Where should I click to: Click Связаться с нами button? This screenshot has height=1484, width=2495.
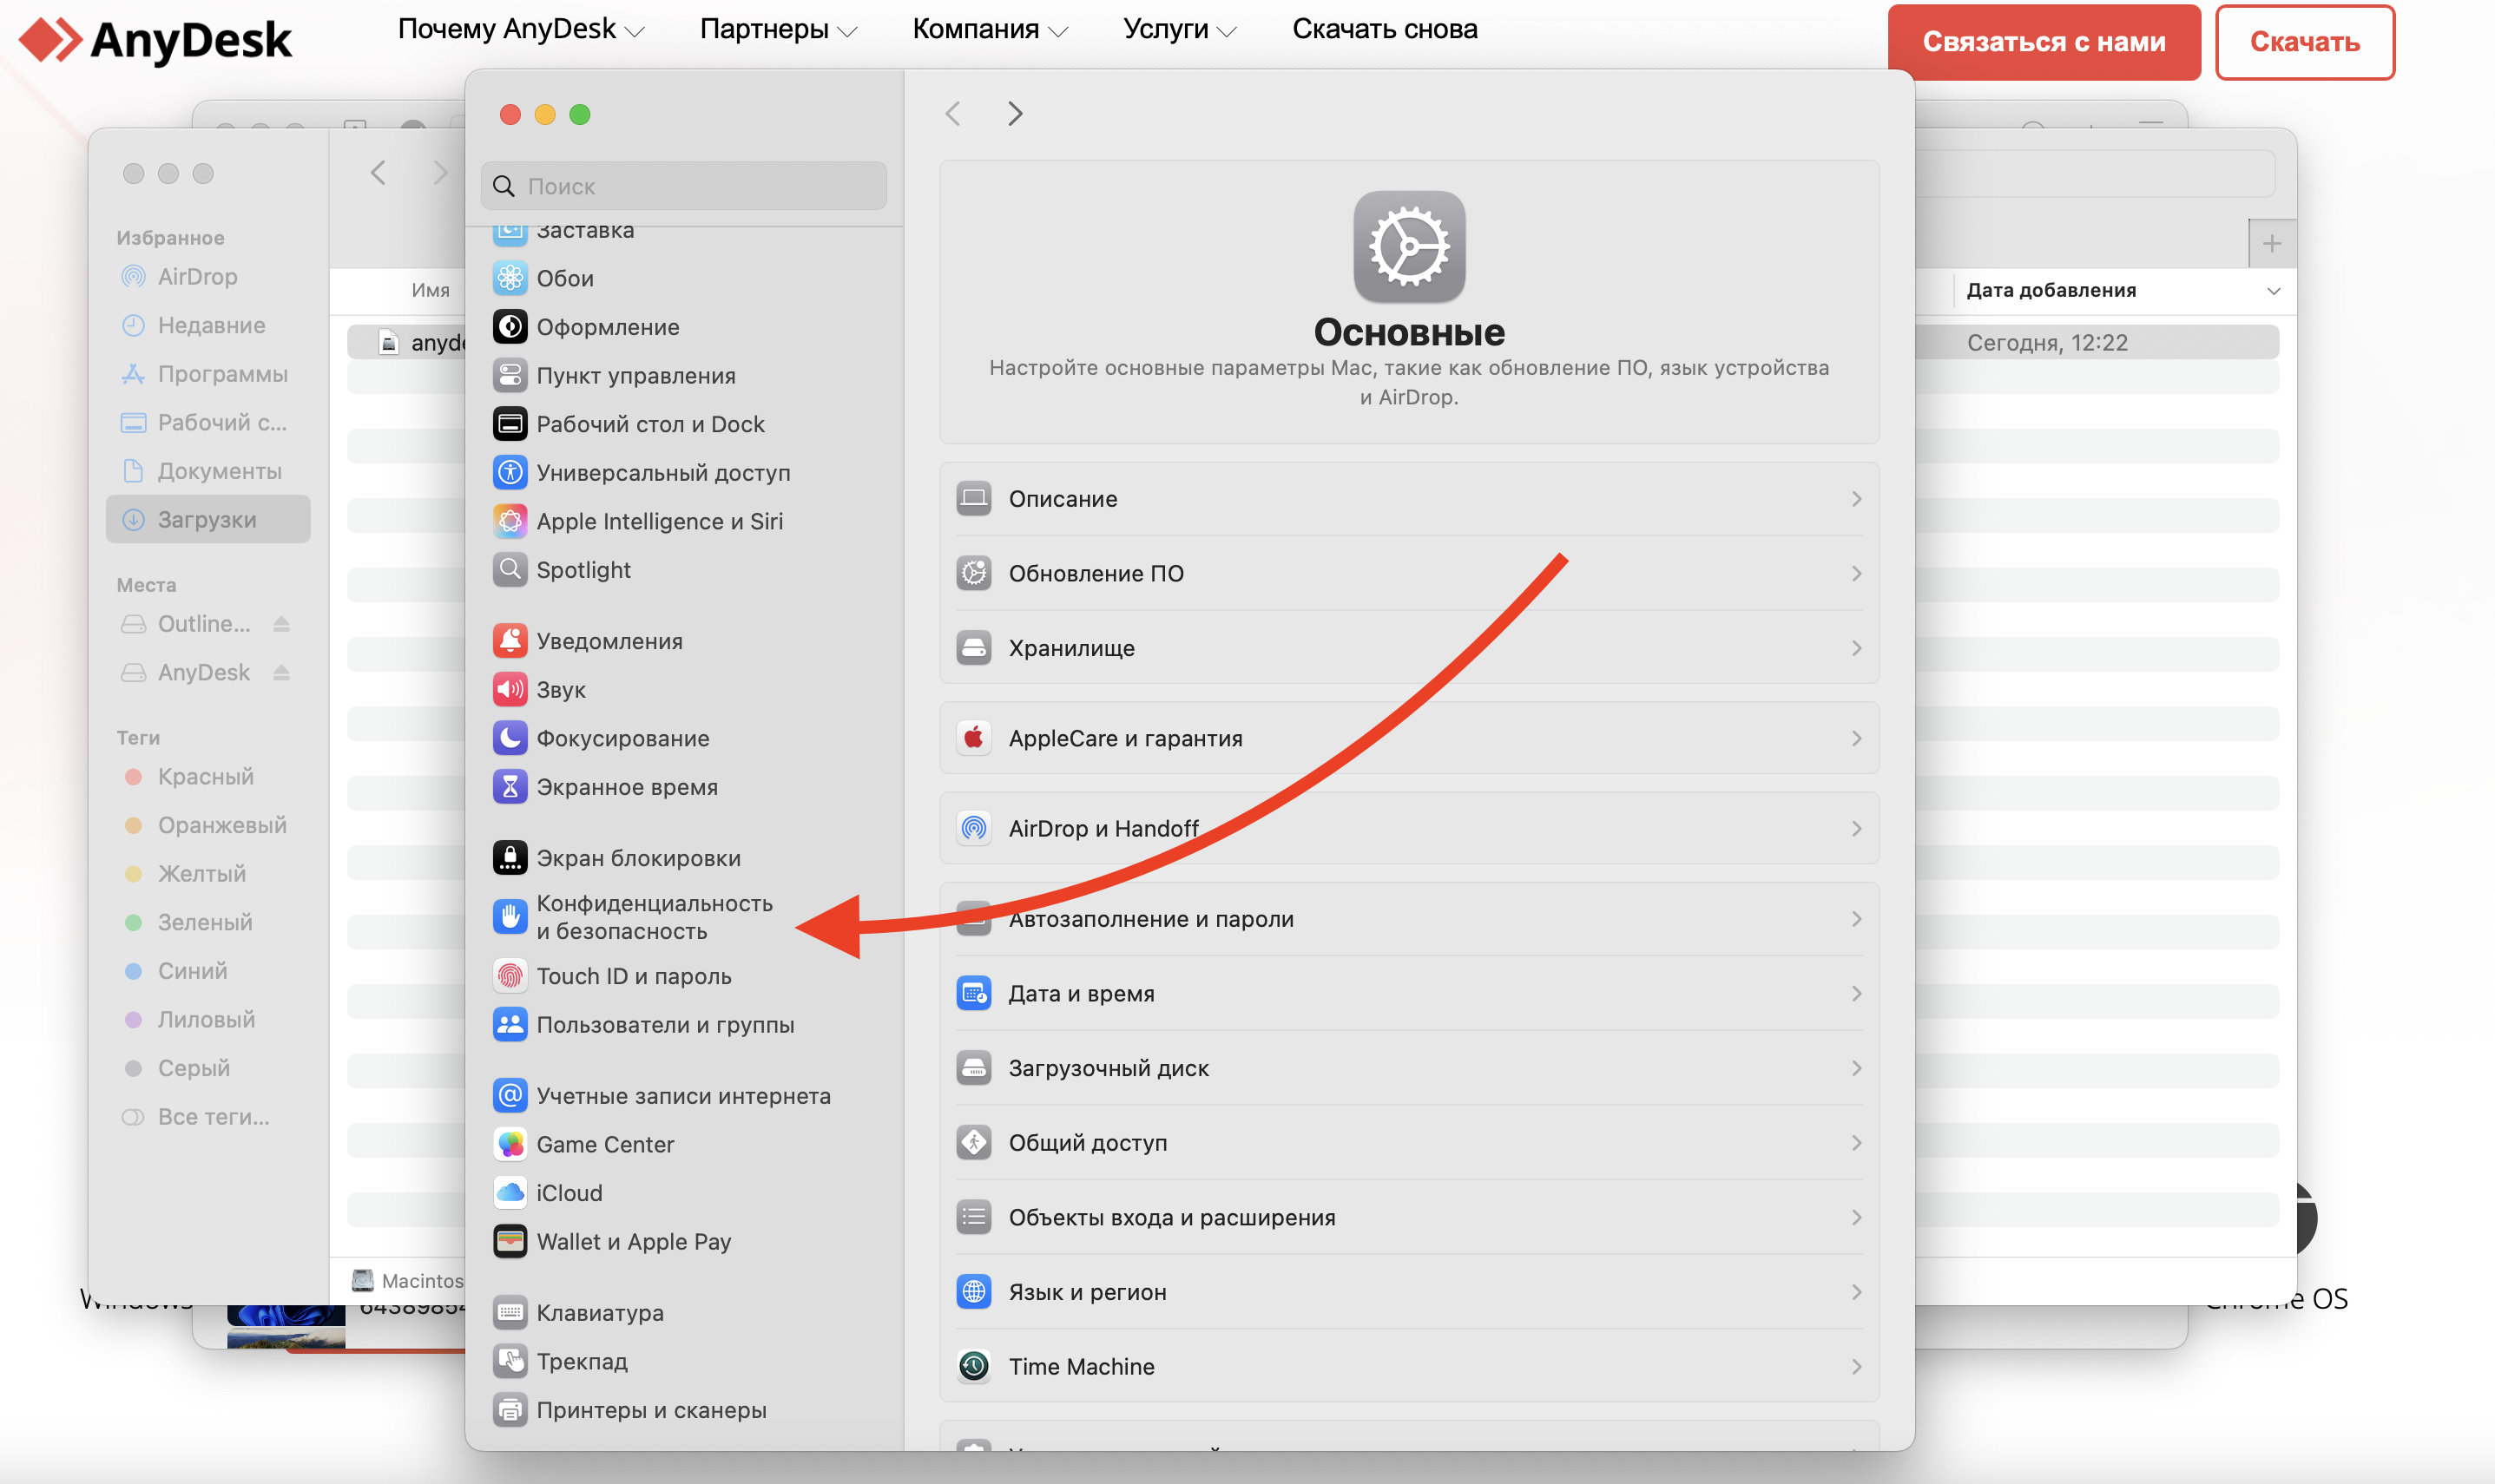coord(2044,42)
